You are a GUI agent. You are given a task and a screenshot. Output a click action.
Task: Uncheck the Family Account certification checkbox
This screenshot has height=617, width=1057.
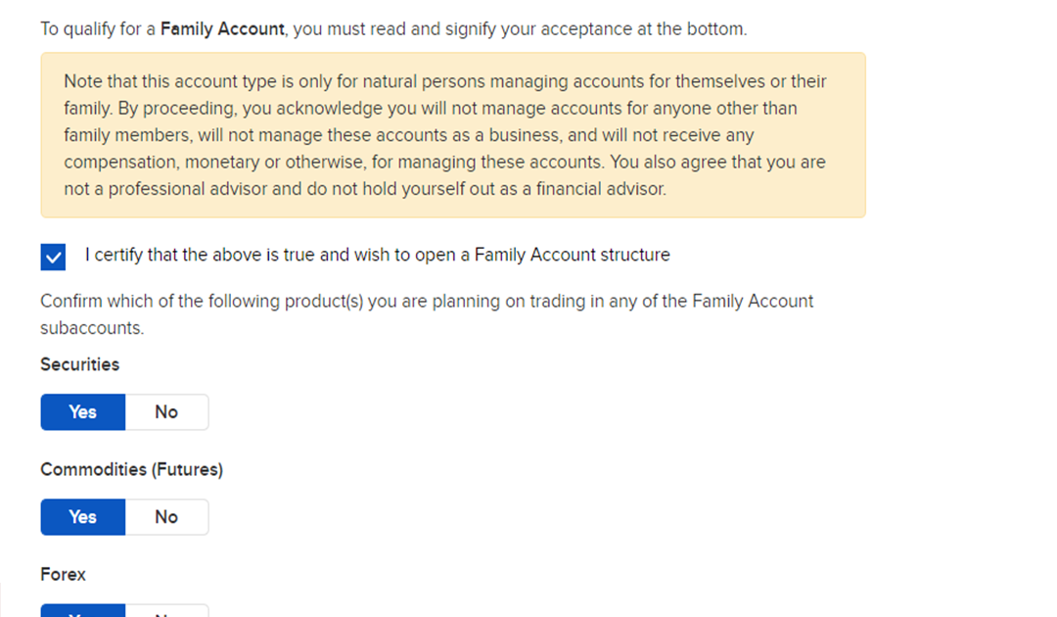[53, 257]
